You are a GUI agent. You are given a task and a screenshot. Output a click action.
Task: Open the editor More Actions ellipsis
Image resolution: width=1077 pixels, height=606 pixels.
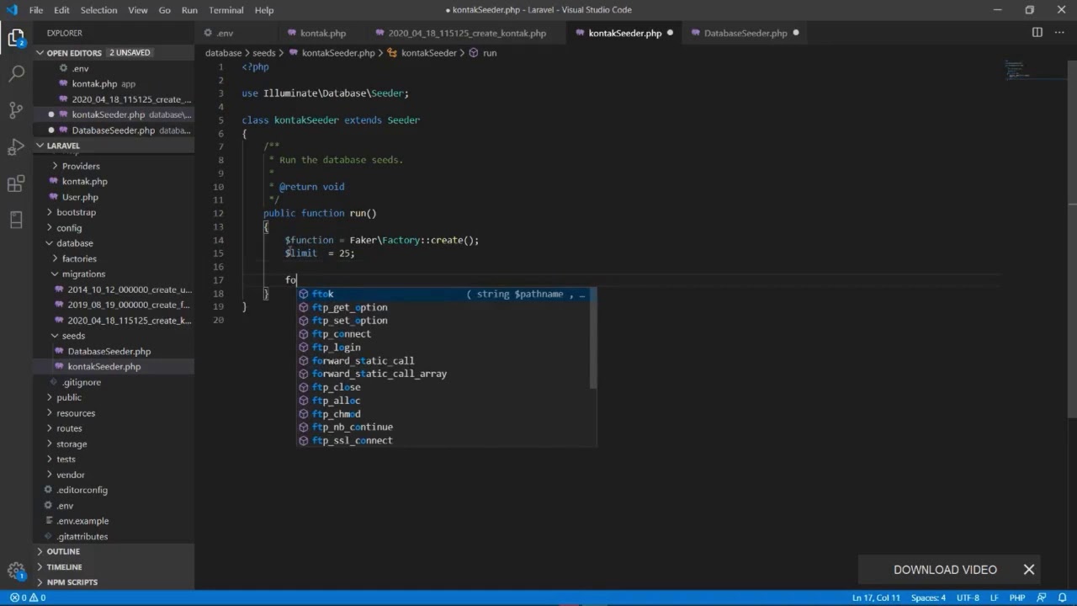[x=1060, y=33]
